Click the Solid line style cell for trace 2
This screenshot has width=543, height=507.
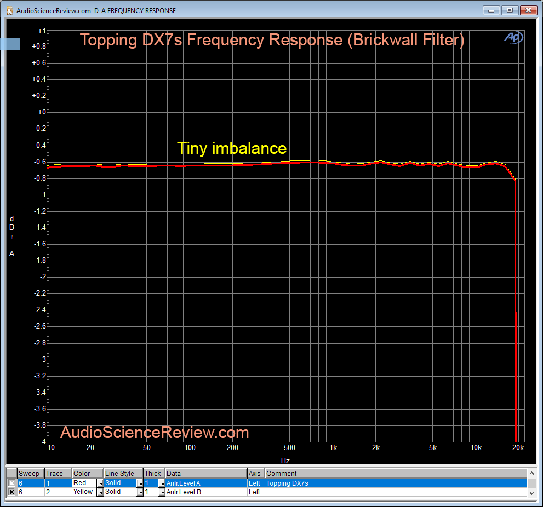coord(121,492)
